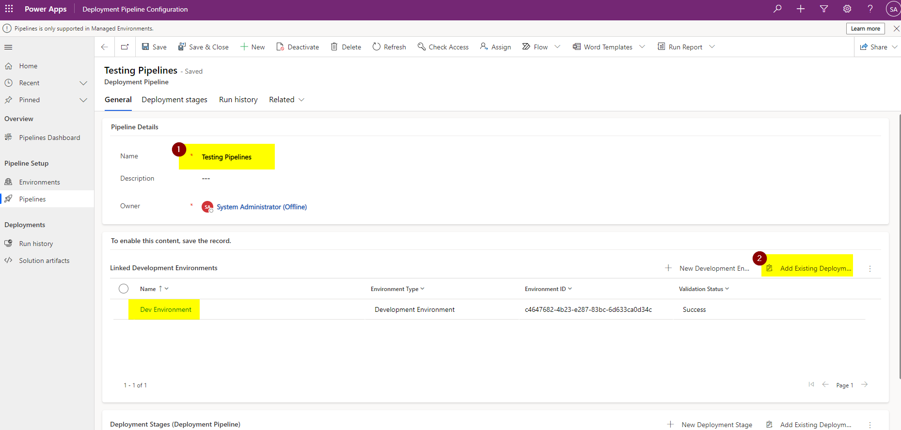
Task: Click New Deployment Stage button
Action: coord(710,425)
